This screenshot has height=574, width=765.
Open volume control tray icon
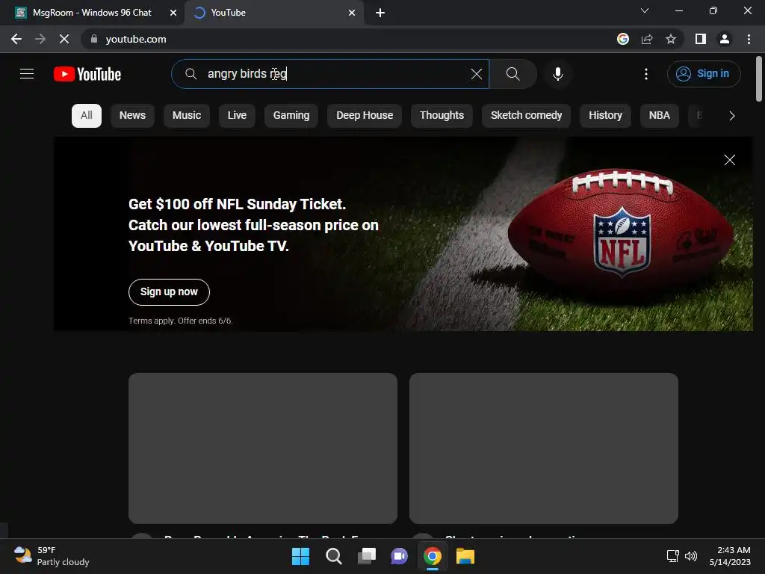[691, 556]
